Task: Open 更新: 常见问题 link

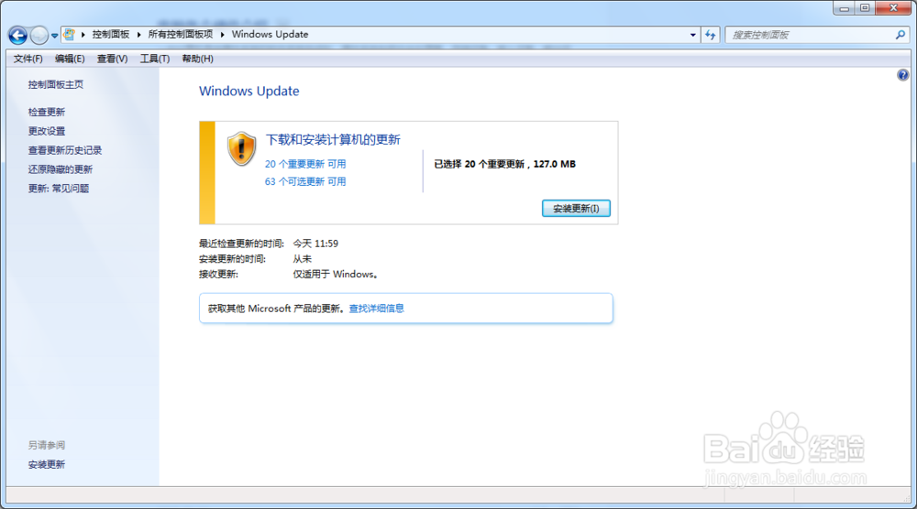Action: [59, 189]
